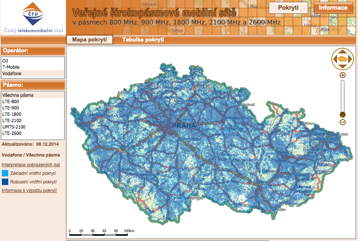Zoom in with the plus icon
Viewport: 358px width, 241px height.
tap(343, 75)
